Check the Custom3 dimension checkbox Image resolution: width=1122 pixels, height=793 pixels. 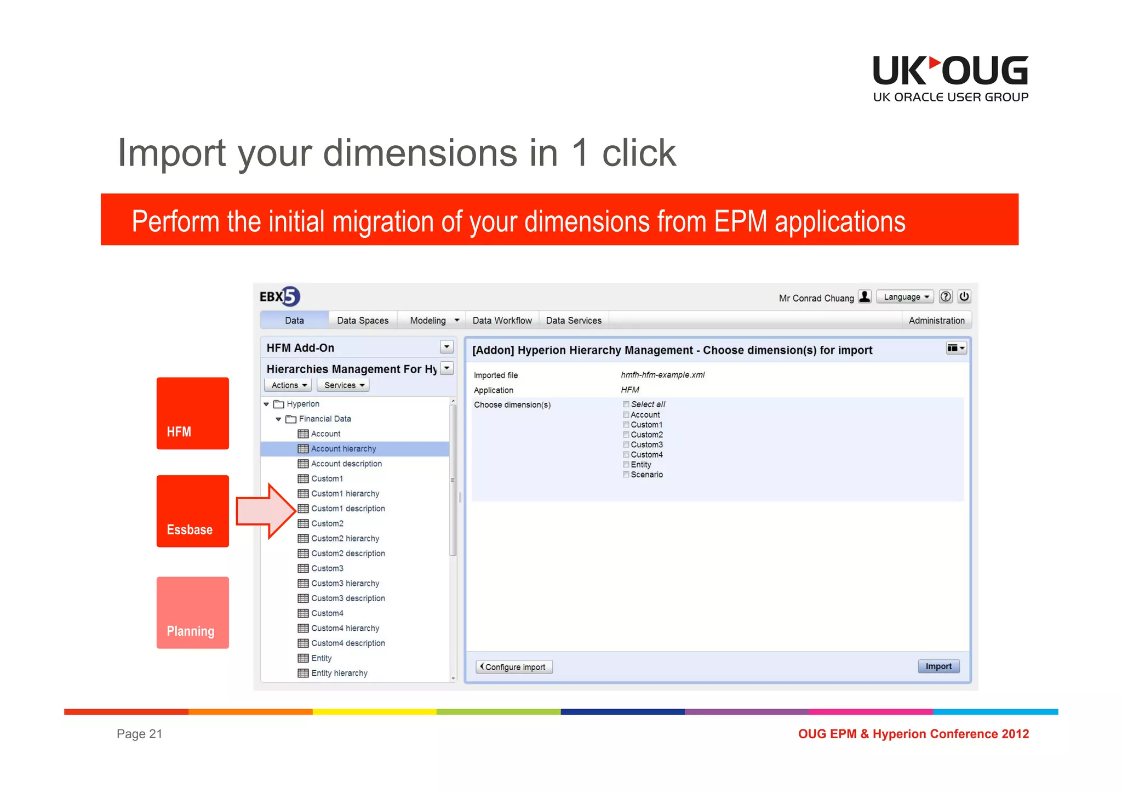pos(626,444)
